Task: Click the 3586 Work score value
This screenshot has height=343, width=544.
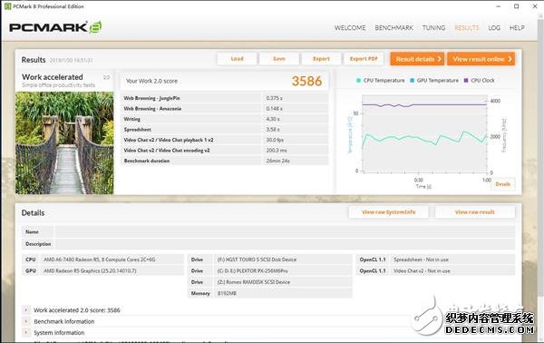Action: coord(306,81)
